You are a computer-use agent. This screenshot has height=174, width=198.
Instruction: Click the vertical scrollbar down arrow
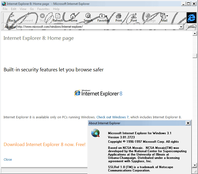[195, 165]
